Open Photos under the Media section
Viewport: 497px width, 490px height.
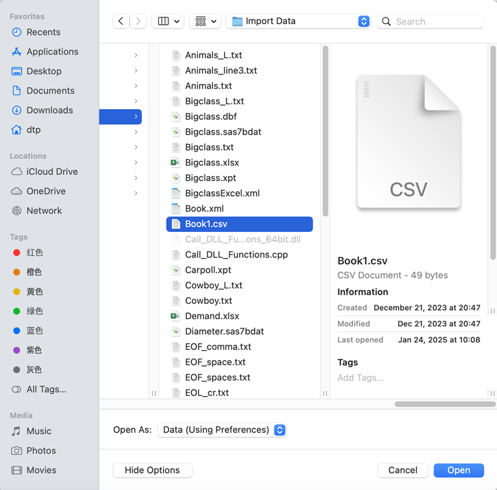click(x=37, y=450)
